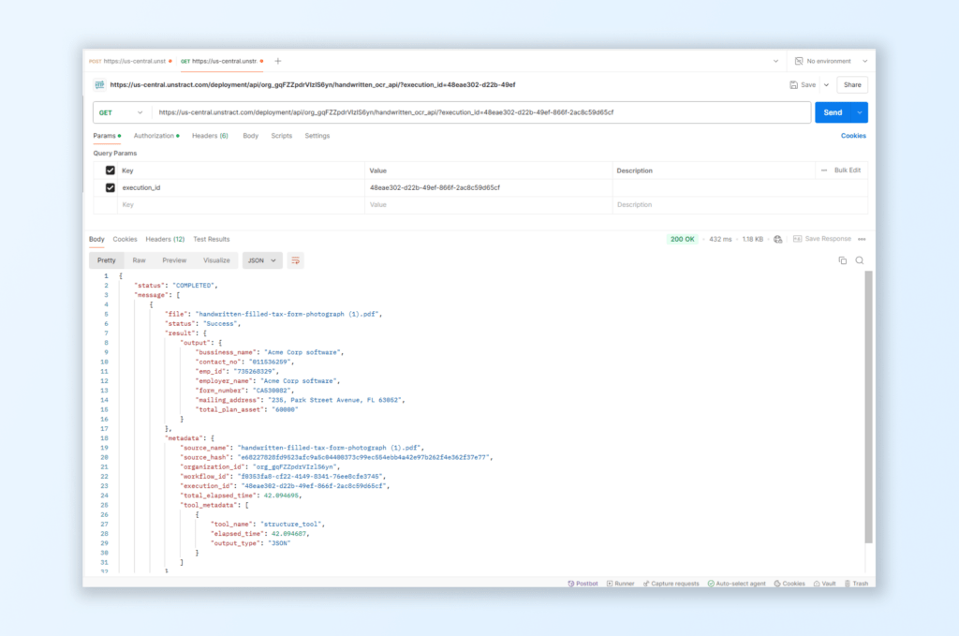Copy the response body
The height and width of the screenshot is (636, 959).
tap(842, 260)
